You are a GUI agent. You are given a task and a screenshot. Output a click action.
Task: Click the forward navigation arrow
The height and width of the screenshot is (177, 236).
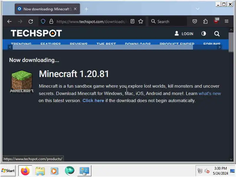(20, 22)
